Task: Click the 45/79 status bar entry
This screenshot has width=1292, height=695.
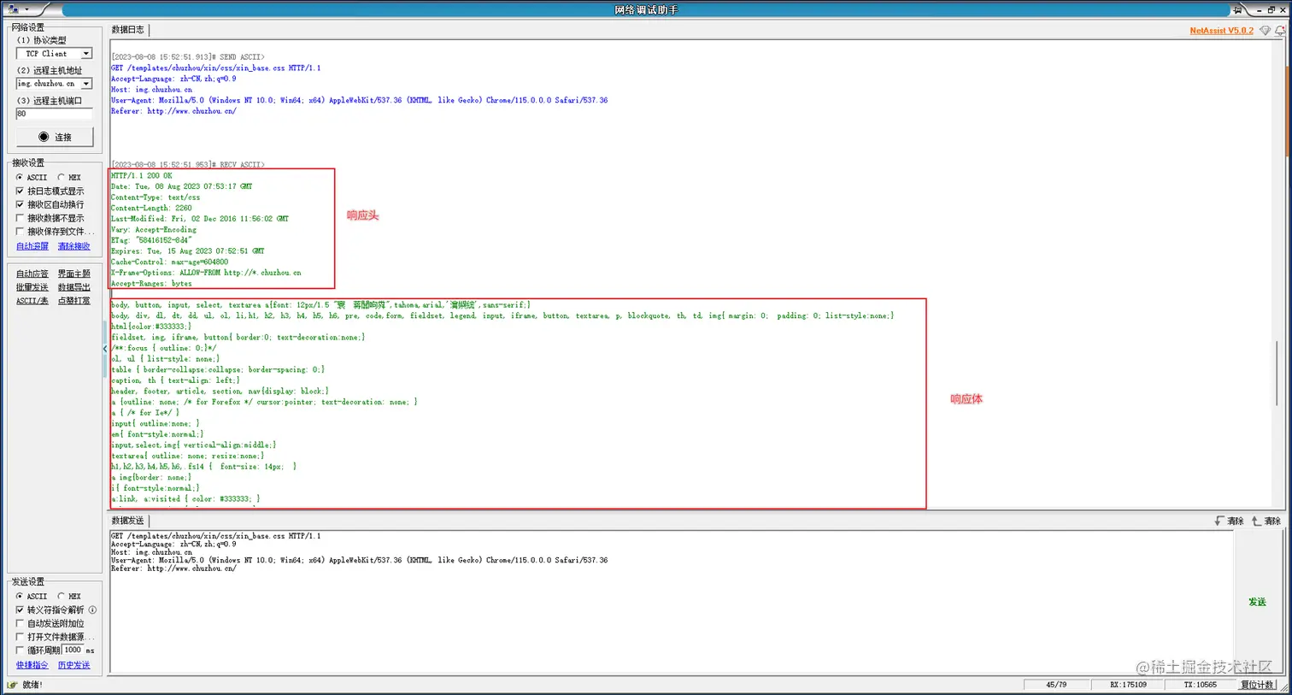Action: tap(1056, 685)
